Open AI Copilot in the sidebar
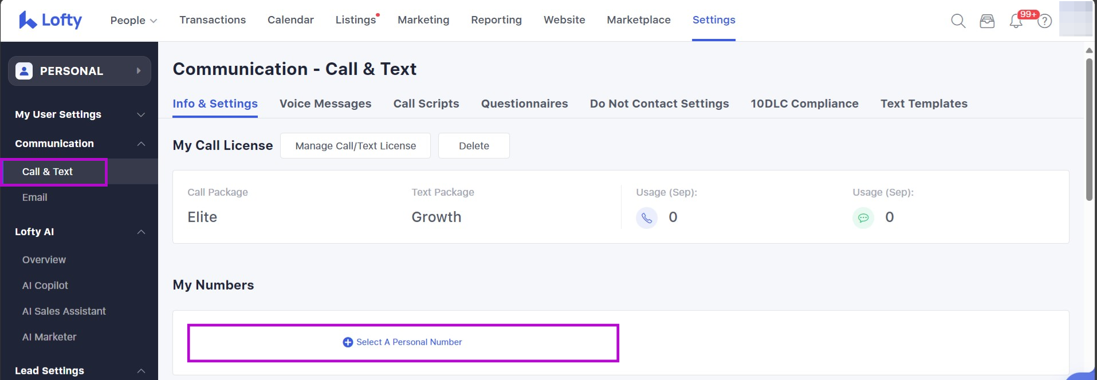This screenshot has height=380, width=1097. pyautogui.click(x=45, y=286)
